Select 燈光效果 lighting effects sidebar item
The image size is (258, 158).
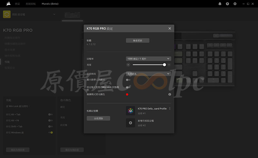[10, 50]
